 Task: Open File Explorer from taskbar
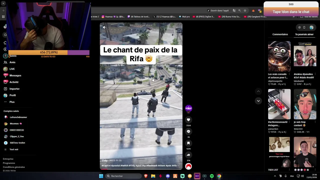(x=153, y=176)
